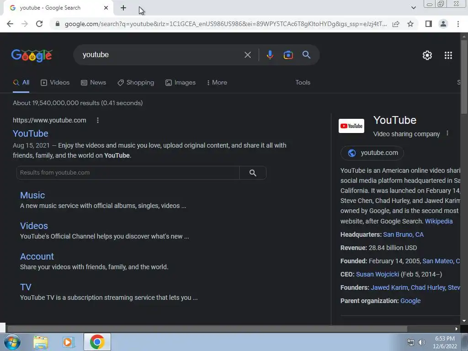Image resolution: width=468 pixels, height=351 pixels.
Task: Click the 'Results from youtube.com' search field
Action: 128,173
